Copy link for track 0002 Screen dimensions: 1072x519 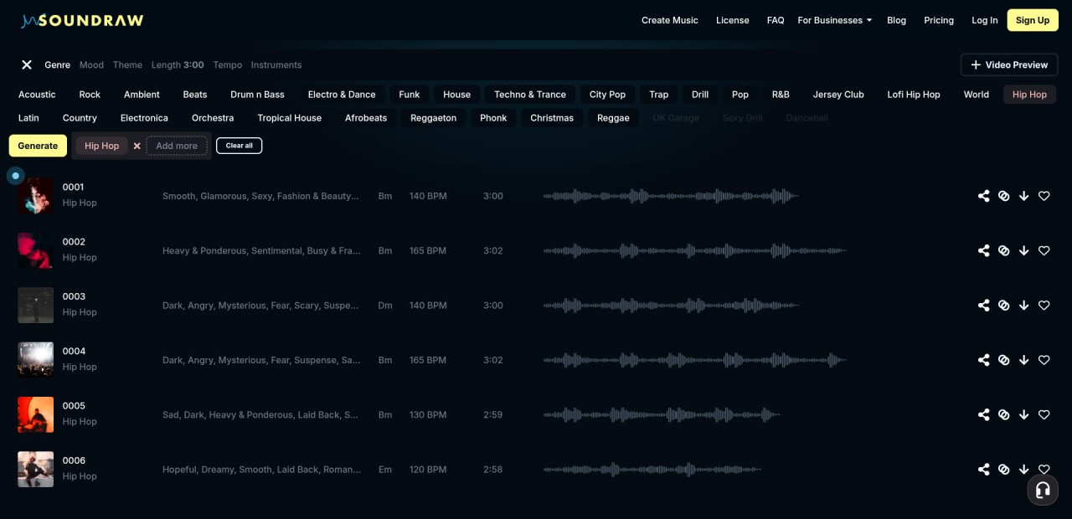click(x=1003, y=250)
